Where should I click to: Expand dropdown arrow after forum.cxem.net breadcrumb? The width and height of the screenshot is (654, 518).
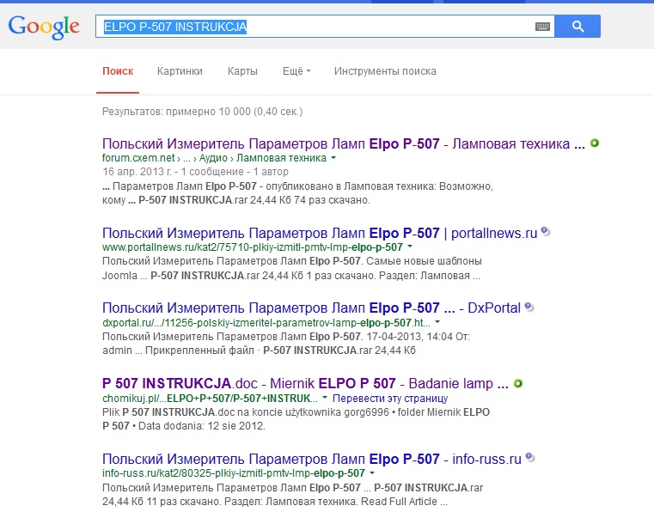pyautogui.click(x=333, y=158)
